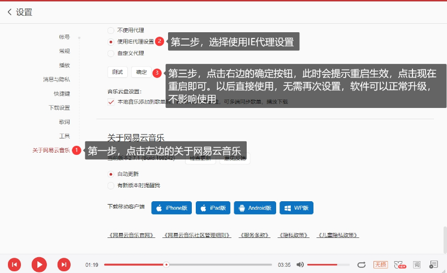The height and width of the screenshot is (273, 447).
Task: Open the 帐号 settings section
Action: [x=65, y=37]
